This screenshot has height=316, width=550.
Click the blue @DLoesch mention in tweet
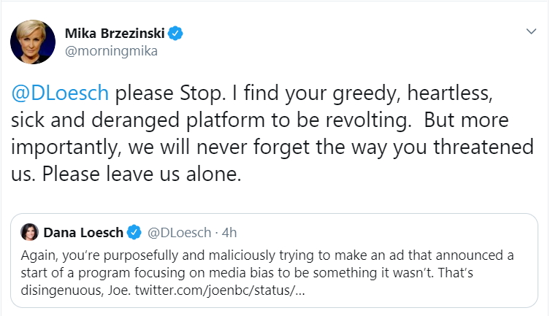point(59,93)
